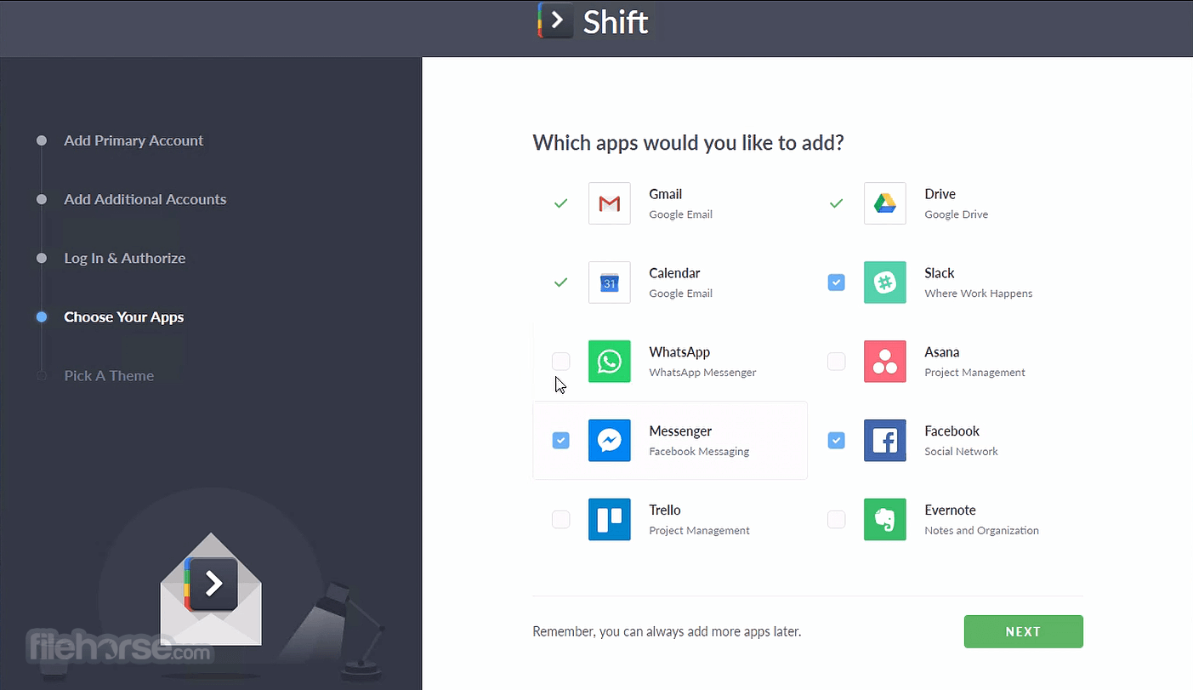Click the green checkmark next to Calendar
The image size is (1193, 690).
[560, 282]
